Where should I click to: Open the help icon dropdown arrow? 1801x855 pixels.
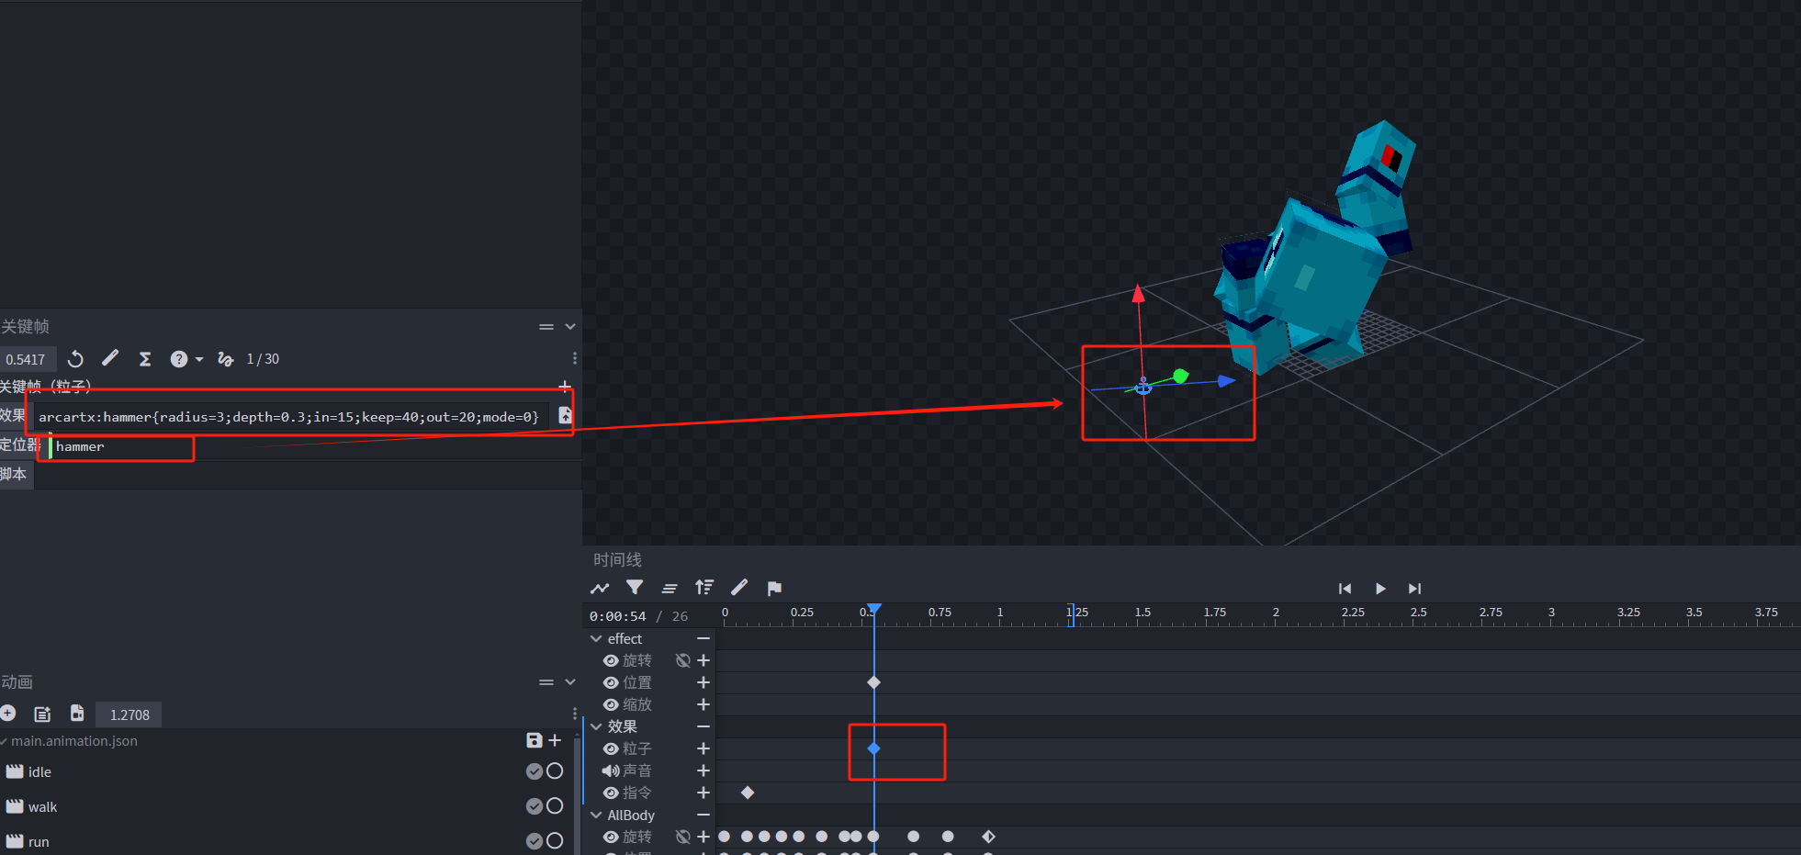pyautogui.click(x=199, y=359)
